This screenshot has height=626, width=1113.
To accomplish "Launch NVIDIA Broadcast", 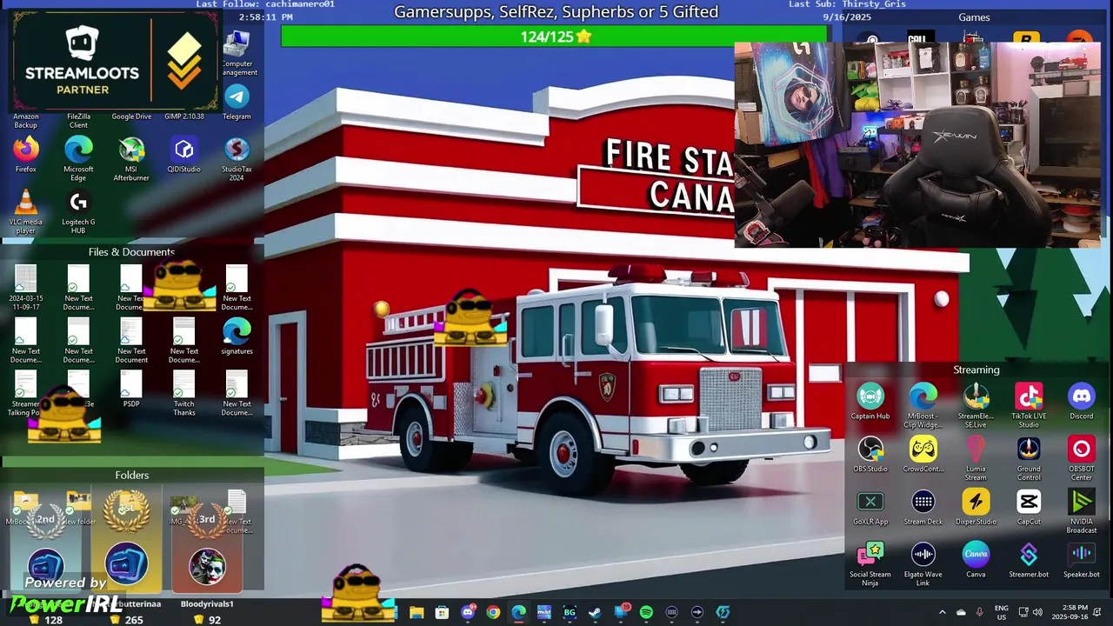I will [x=1082, y=511].
